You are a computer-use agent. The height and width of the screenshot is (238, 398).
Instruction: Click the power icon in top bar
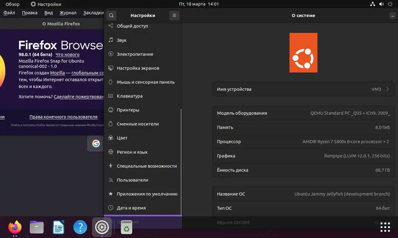tap(390, 4)
